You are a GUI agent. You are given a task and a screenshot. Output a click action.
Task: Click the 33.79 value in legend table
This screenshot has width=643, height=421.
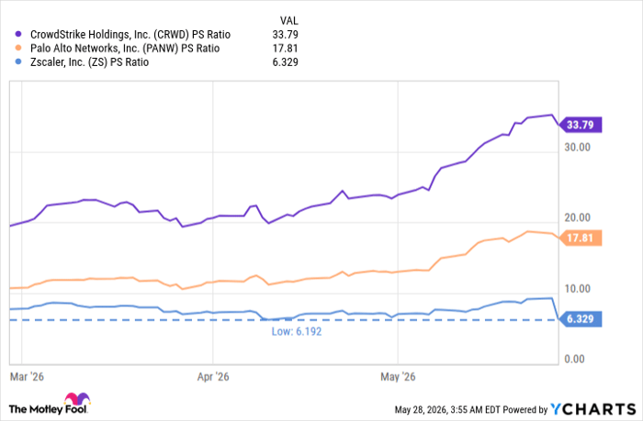click(x=286, y=35)
